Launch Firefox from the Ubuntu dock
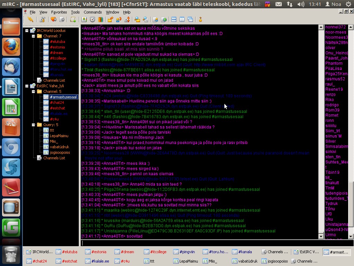Image resolution: width=354 pixels, height=266 pixels. tap(11, 47)
